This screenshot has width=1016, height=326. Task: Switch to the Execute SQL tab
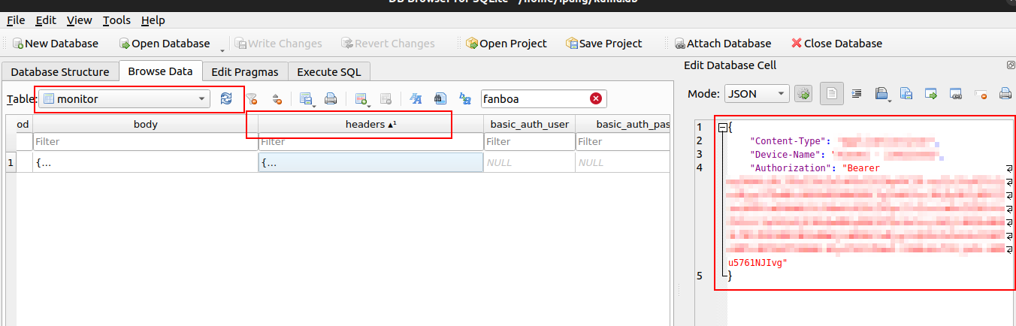point(328,72)
